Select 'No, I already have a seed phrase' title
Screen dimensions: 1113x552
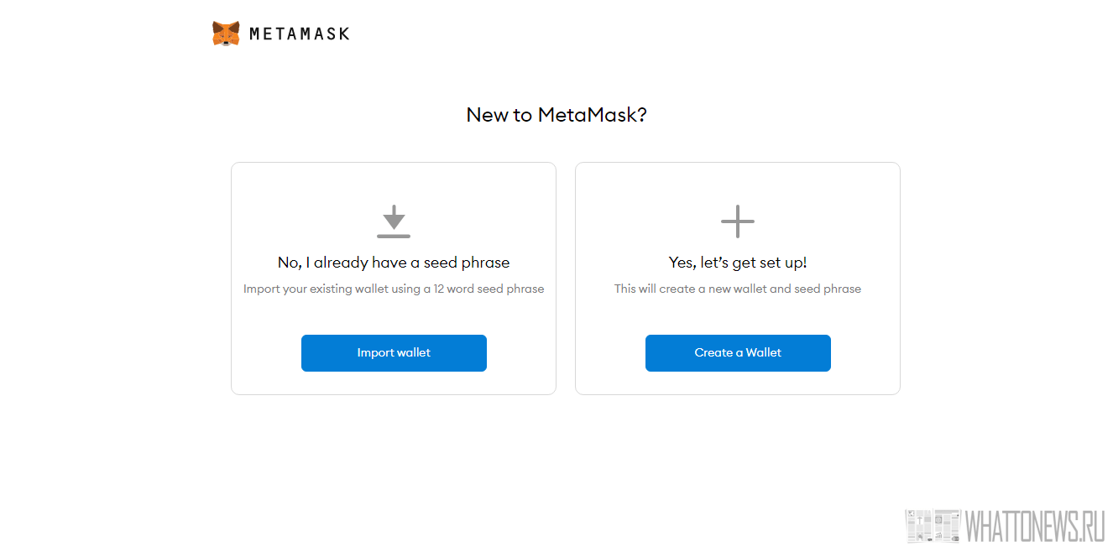(394, 263)
